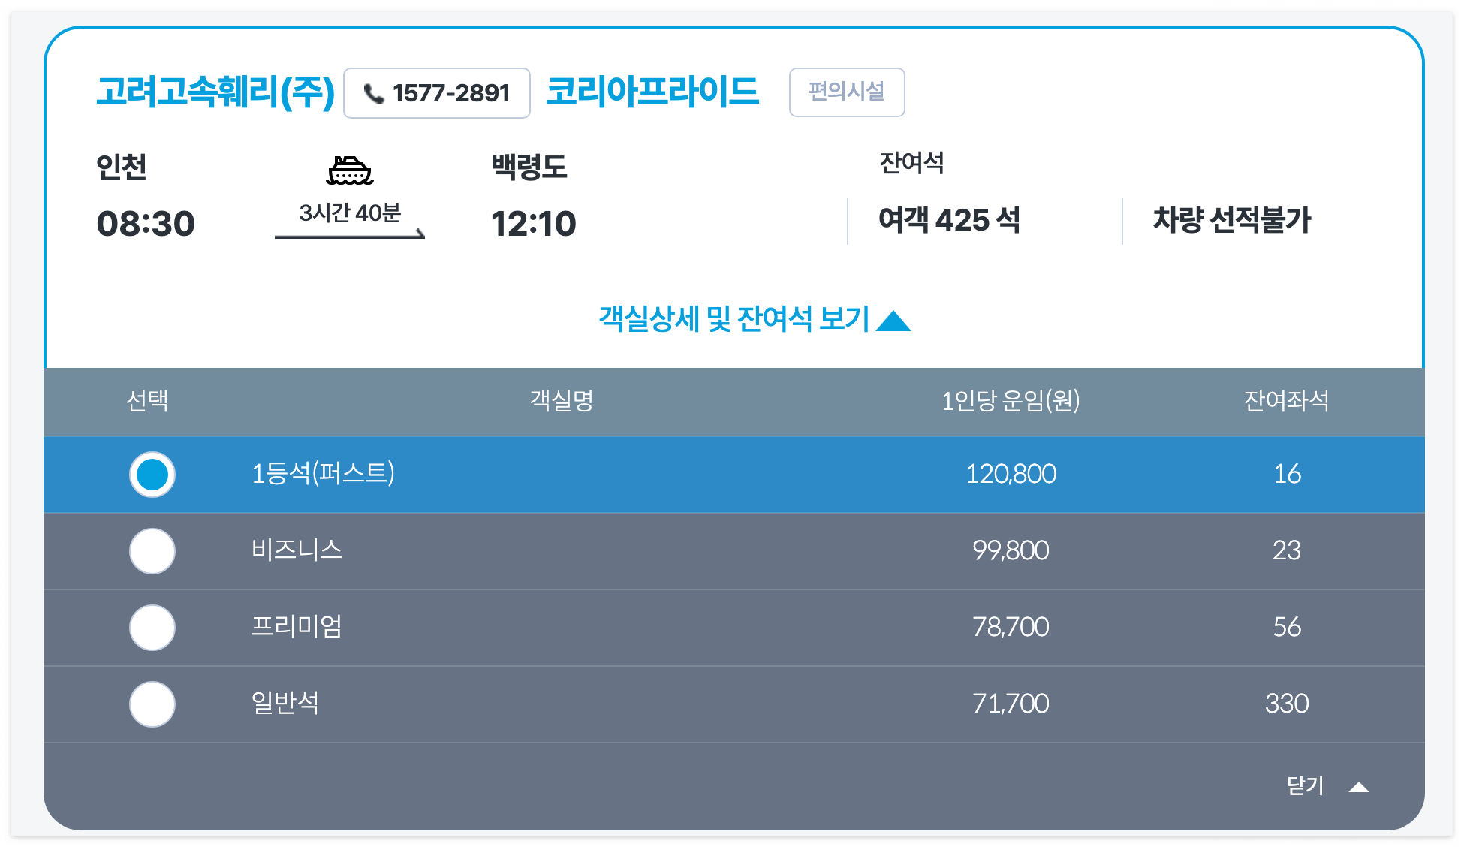Click the 잔여좌석 column header
This screenshot has width=1464, height=847.
pos(1286,401)
